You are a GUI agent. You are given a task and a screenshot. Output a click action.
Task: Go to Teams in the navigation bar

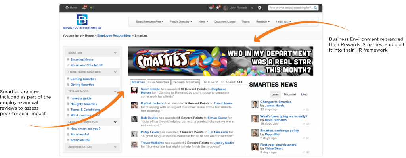(x=246, y=22)
